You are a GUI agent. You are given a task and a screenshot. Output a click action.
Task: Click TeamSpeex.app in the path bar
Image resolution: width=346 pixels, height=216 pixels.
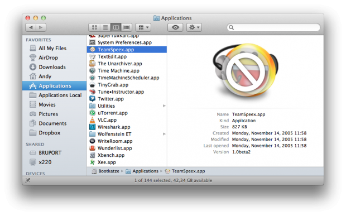[185, 171]
